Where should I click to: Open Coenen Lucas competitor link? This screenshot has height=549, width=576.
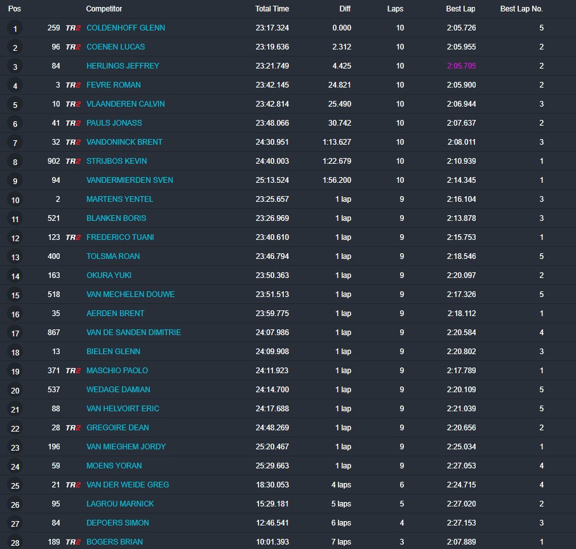click(x=116, y=47)
